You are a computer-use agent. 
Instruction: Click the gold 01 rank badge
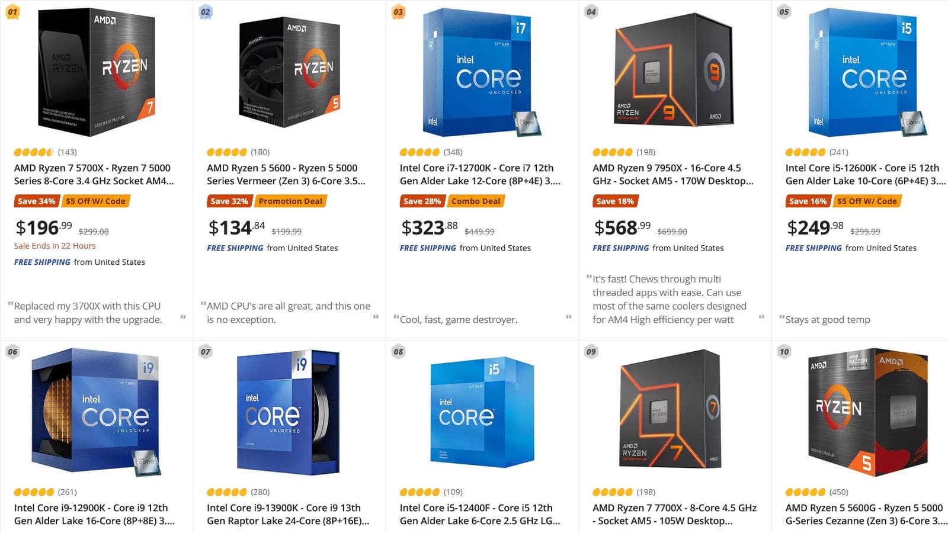pyautogui.click(x=12, y=12)
